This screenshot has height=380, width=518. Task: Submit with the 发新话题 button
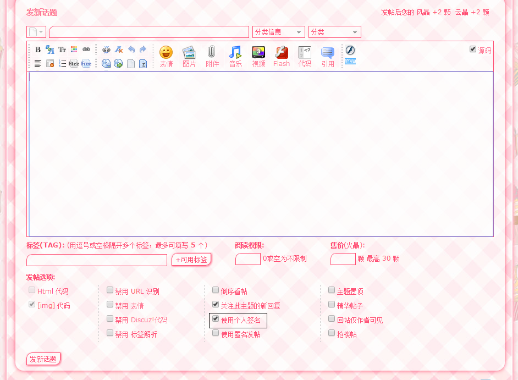(43, 359)
